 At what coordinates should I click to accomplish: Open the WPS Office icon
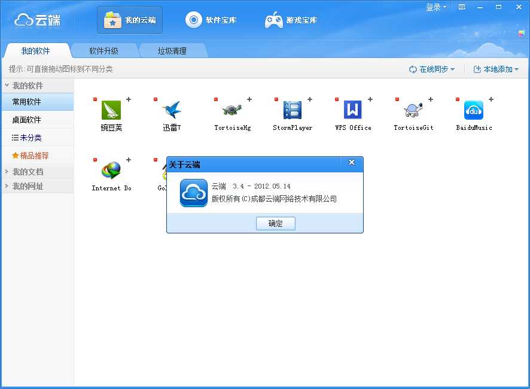[353, 110]
